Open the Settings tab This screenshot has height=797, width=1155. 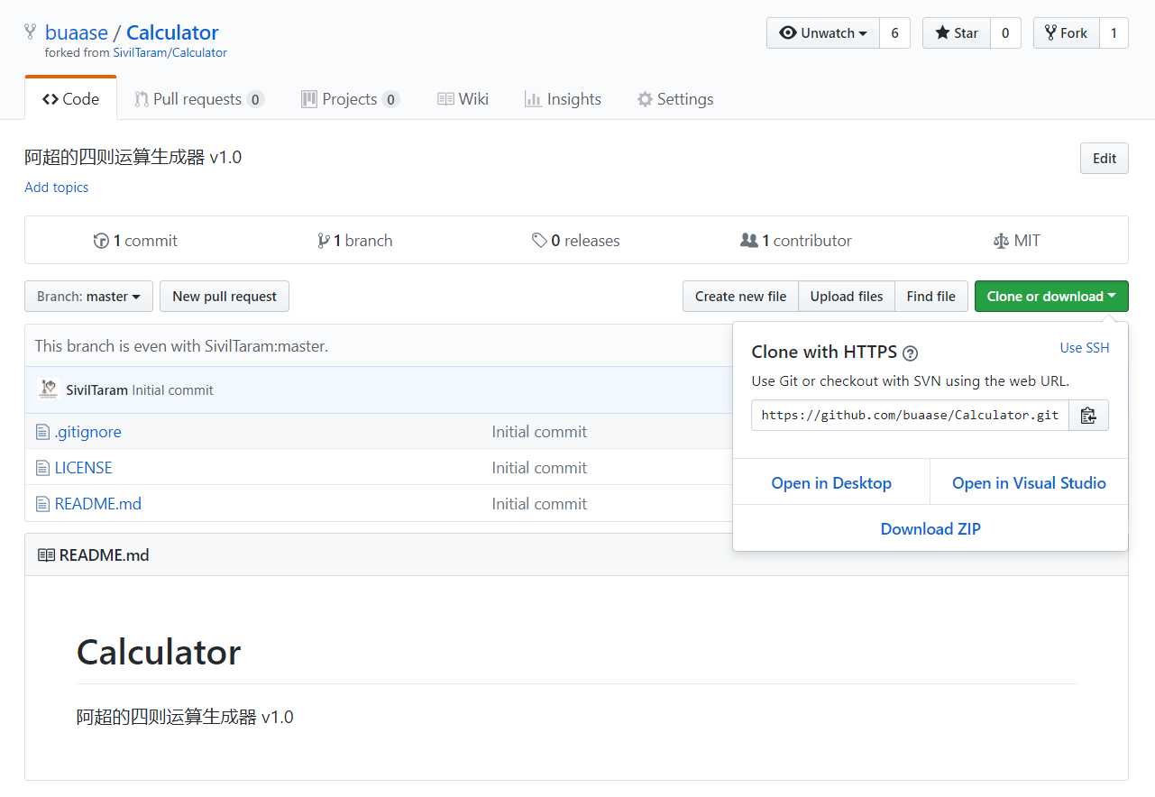click(x=675, y=99)
